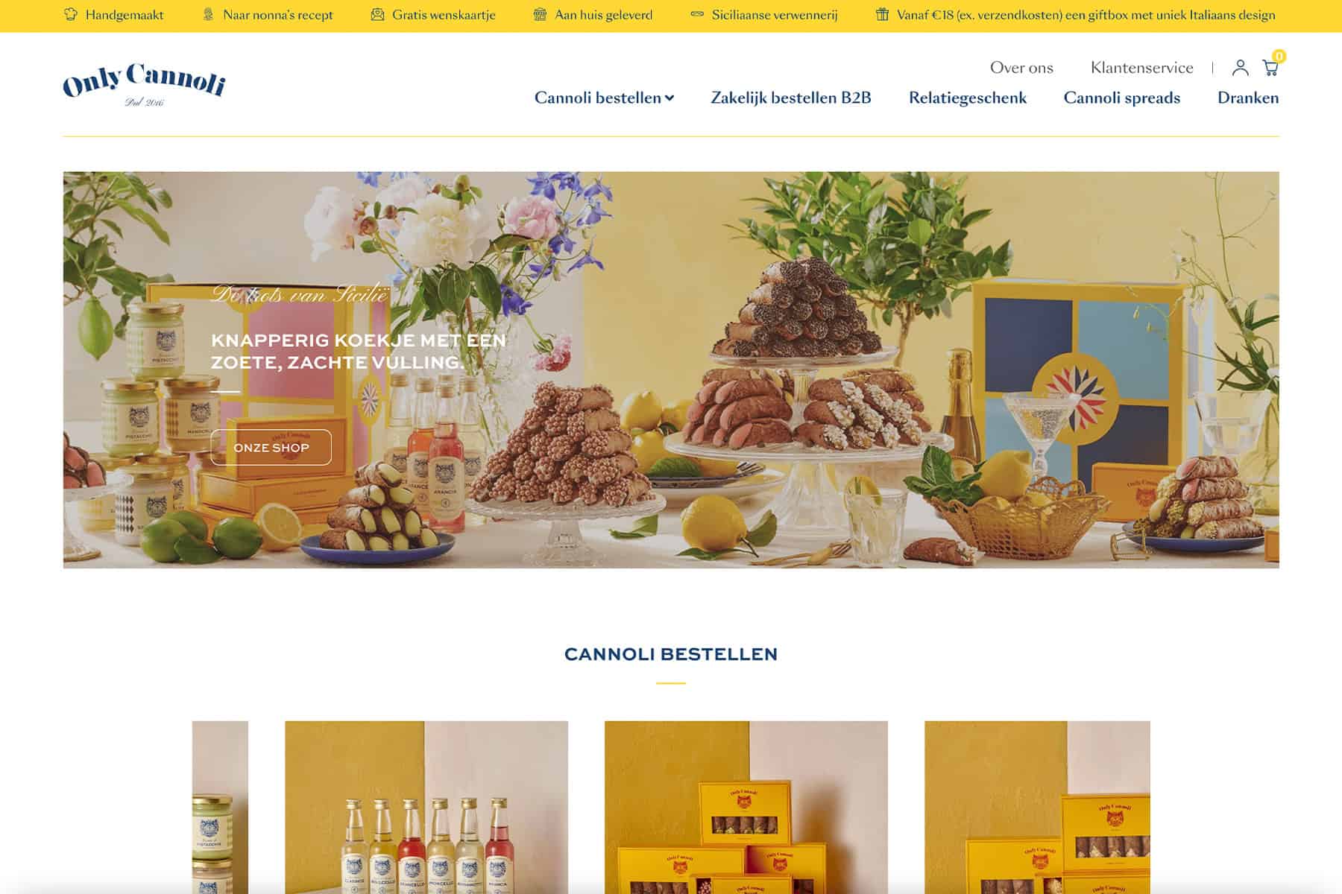
Task: Open the Dranken menu item
Action: [1248, 98]
